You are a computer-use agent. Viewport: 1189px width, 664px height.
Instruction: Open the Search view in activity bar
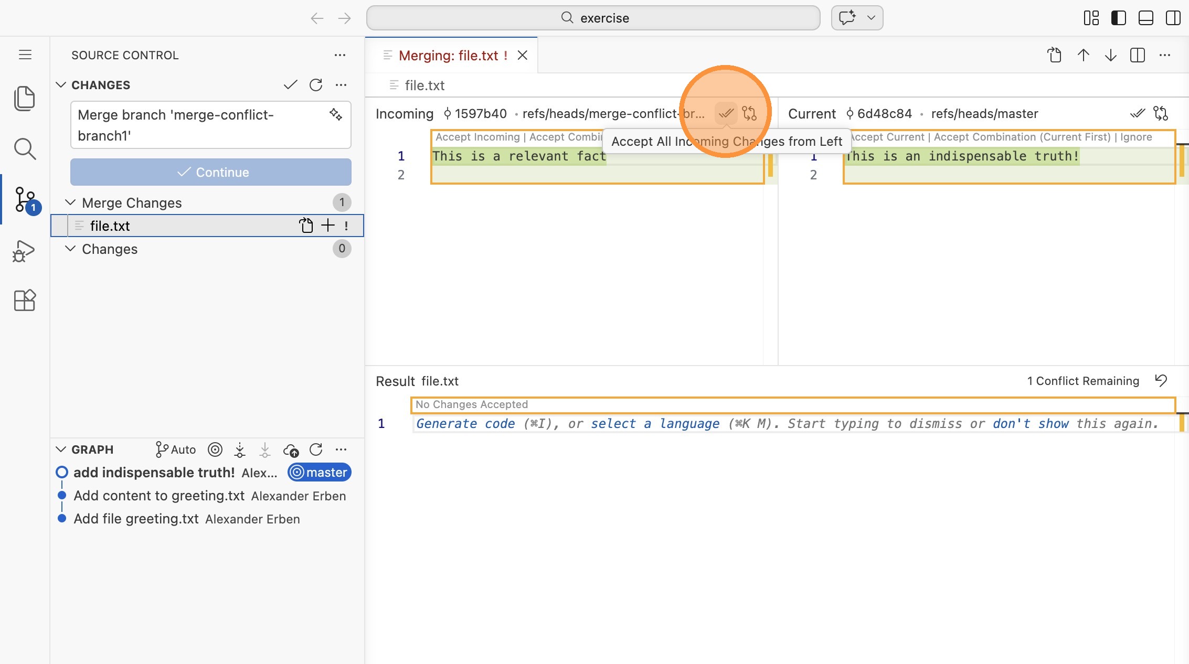coord(24,149)
